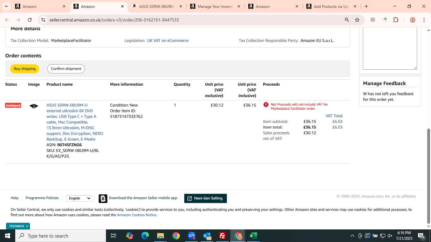Click the Next-Gen Selling button
Image resolution: width=431 pixels, height=242 pixels.
[x=205, y=198]
